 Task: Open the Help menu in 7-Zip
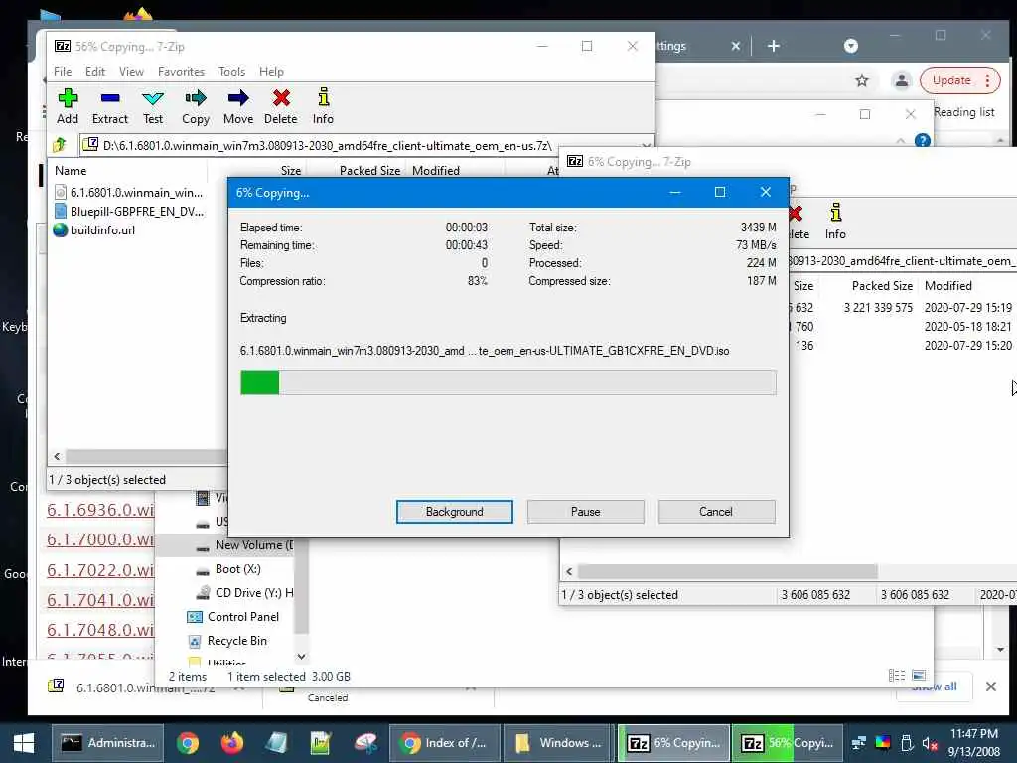coord(271,72)
